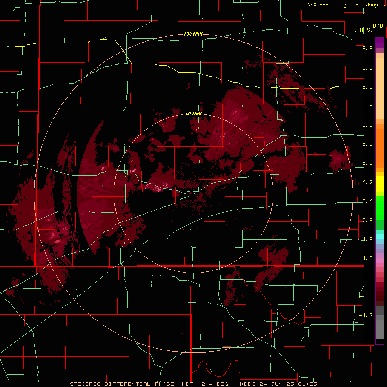Click the 6.6 value on color scale
387x387 pixels.
point(368,125)
